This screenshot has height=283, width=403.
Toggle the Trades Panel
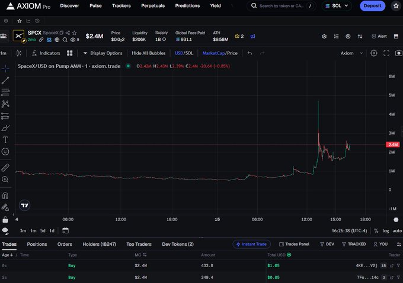point(295,244)
